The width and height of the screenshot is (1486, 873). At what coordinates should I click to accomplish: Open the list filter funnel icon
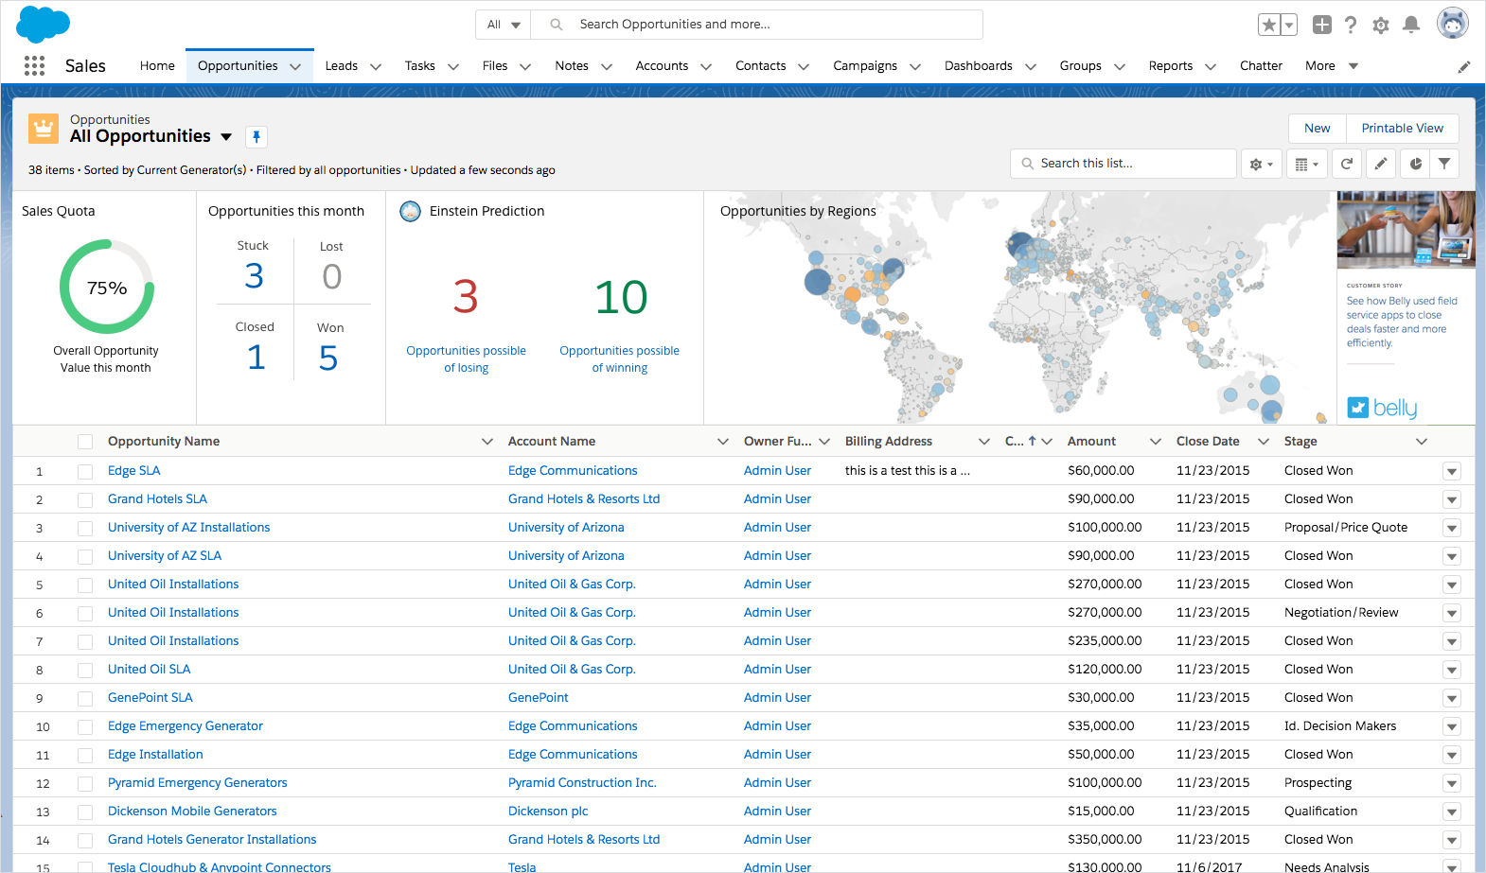[x=1444, y=164]
